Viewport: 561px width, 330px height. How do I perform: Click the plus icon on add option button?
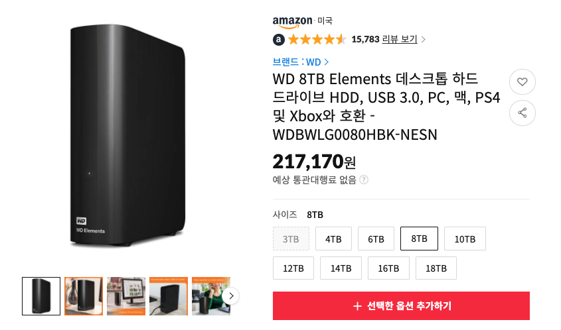click(357, 306)
